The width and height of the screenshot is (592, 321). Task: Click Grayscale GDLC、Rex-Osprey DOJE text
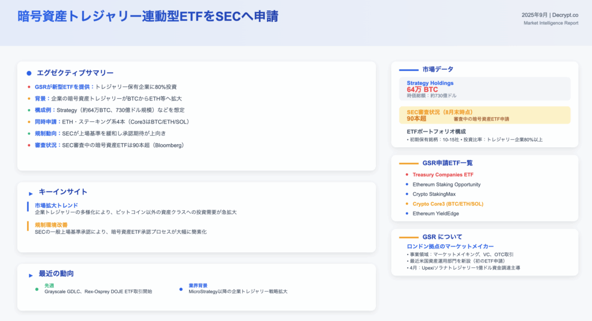coord(98,292)
